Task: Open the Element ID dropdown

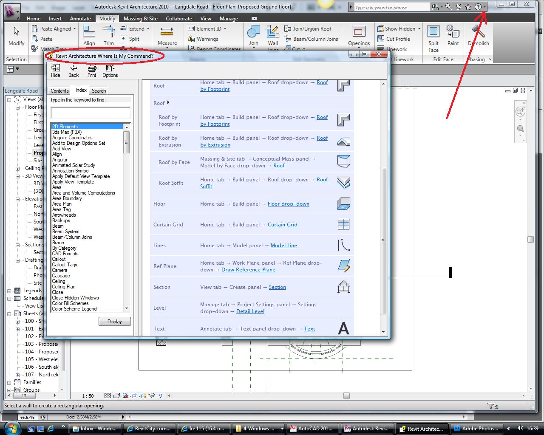Action: point(224,29)
